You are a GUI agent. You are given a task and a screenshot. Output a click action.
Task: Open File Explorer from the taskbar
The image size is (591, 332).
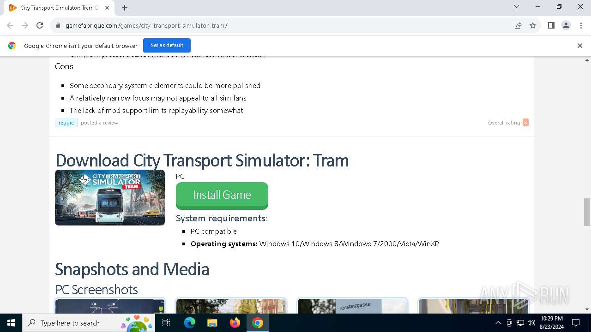click(212, 323)
